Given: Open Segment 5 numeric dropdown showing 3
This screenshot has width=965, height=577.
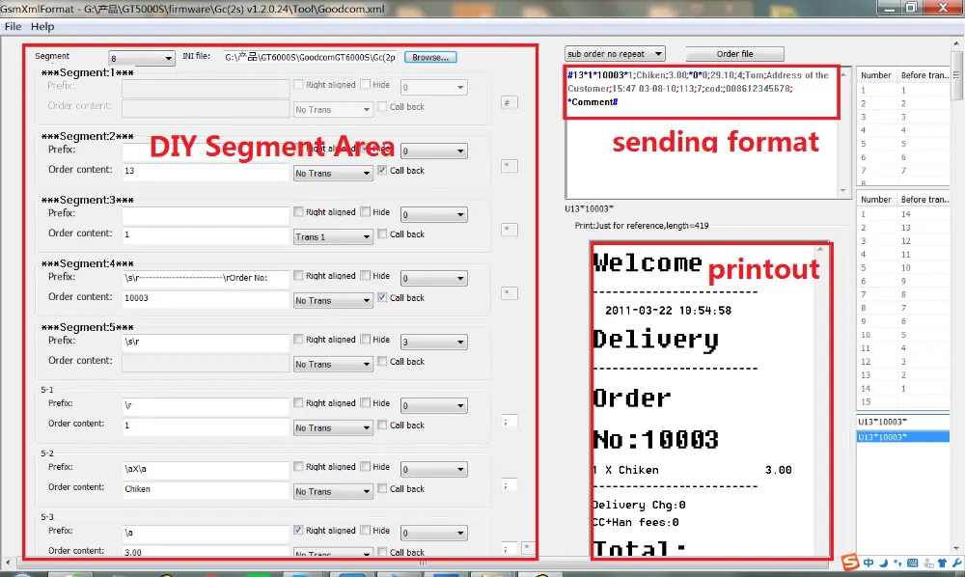Looking at the screenshot, I should point(433,342).
